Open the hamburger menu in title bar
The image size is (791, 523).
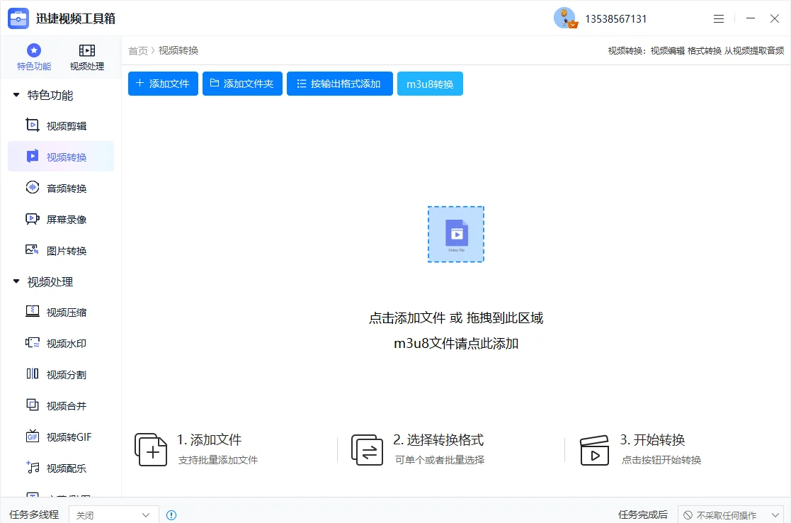point(719,18)
